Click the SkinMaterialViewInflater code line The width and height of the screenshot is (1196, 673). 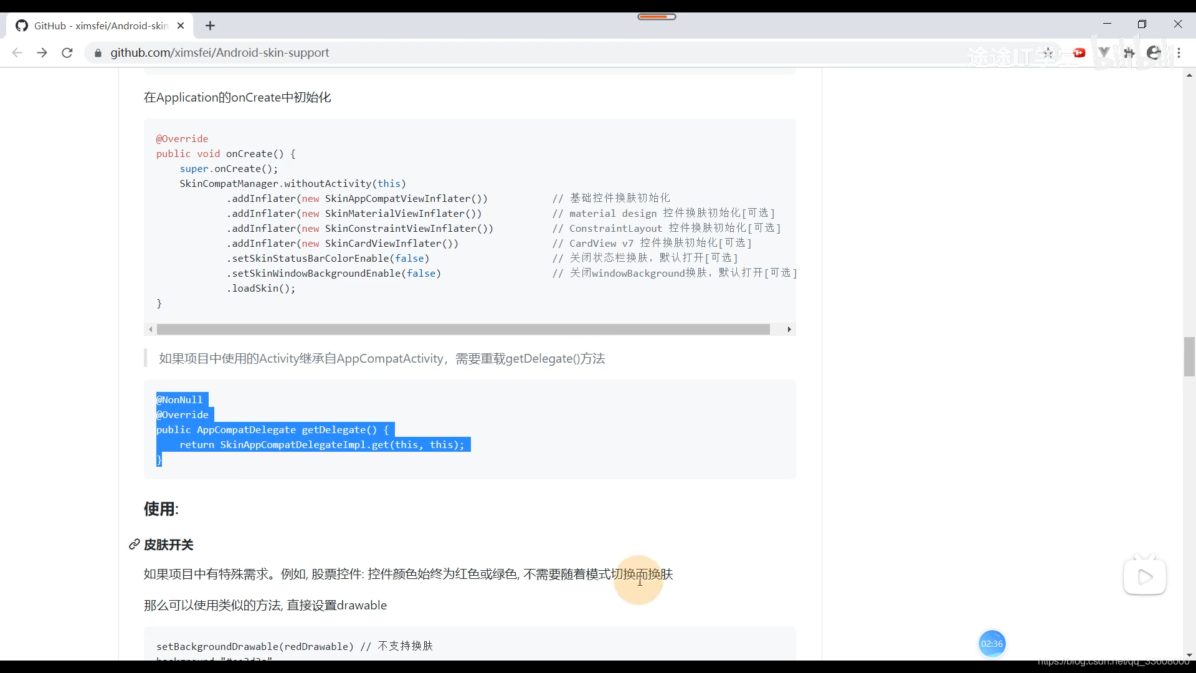coord(354,213)
